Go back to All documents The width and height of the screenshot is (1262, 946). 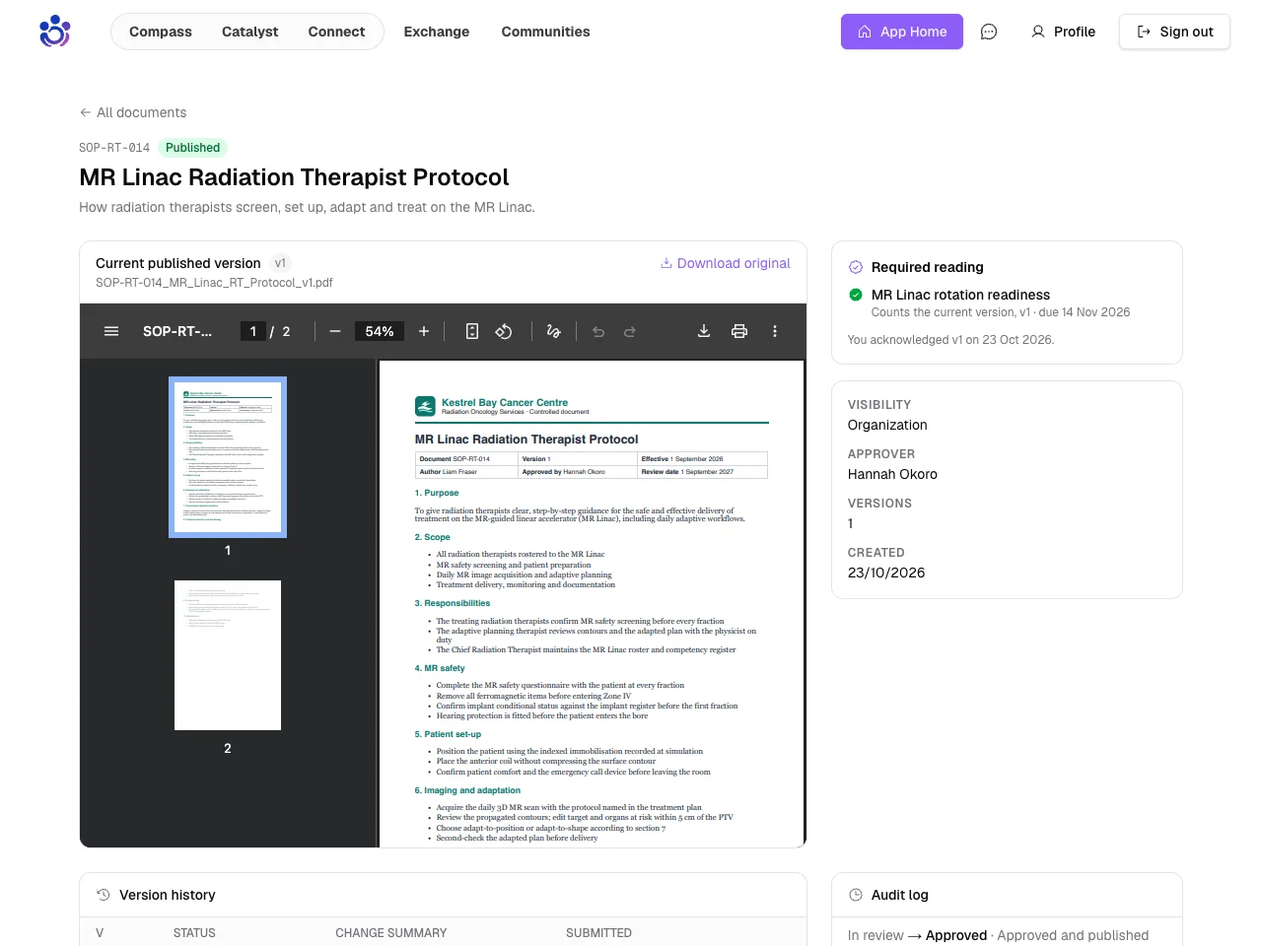133,112
